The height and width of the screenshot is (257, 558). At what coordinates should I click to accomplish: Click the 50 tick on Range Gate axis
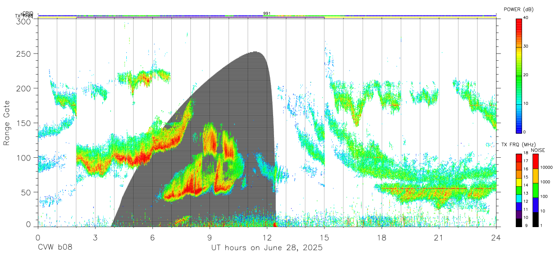[x=25, y=192]
